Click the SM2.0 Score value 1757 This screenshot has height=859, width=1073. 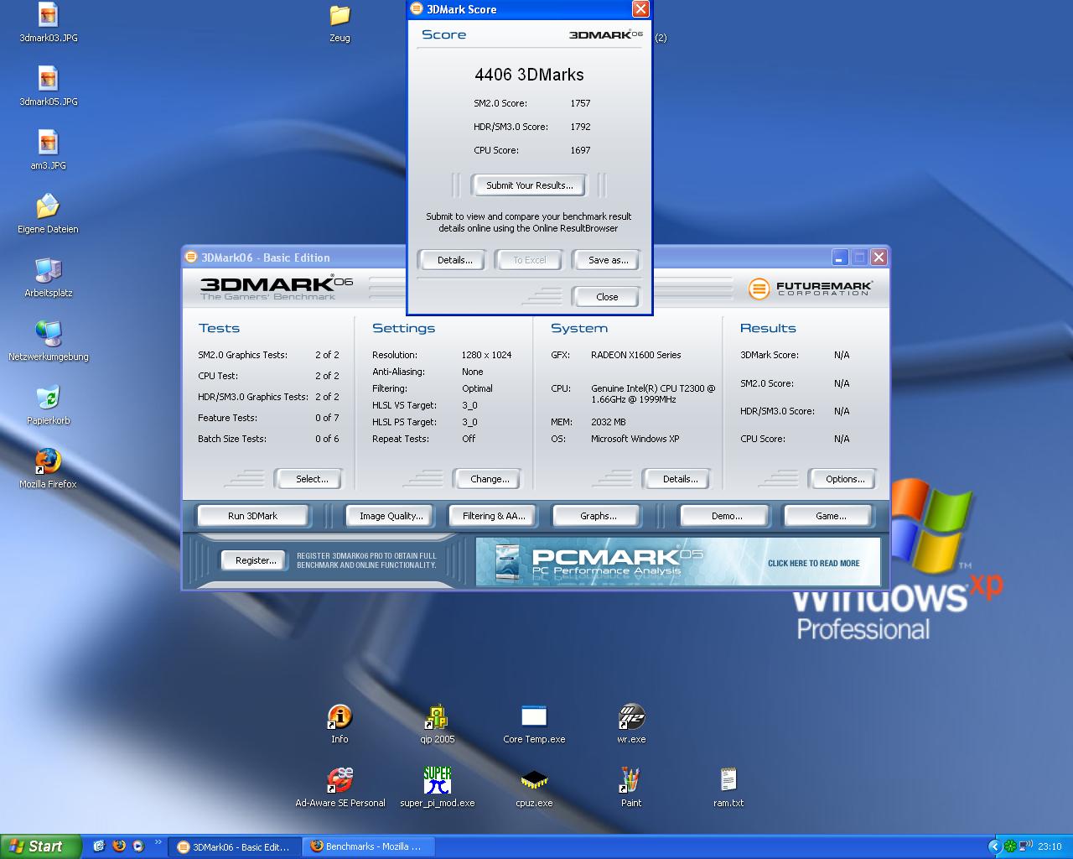click(x=580, y=103)
